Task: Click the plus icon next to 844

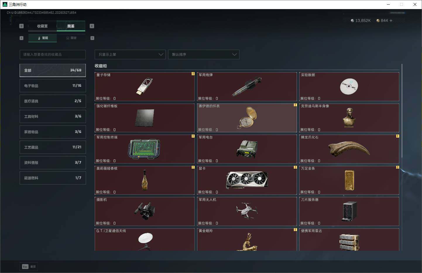Action: (x=391, y=21)
